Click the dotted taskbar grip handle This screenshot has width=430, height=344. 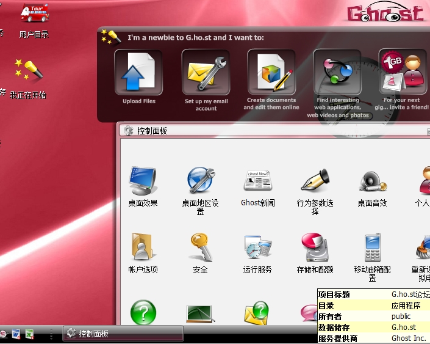(51, 334)
